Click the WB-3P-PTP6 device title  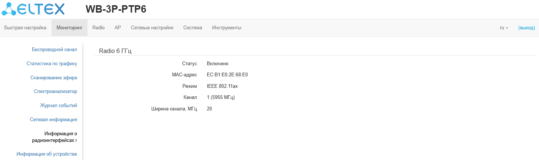(x=116, y=9)
